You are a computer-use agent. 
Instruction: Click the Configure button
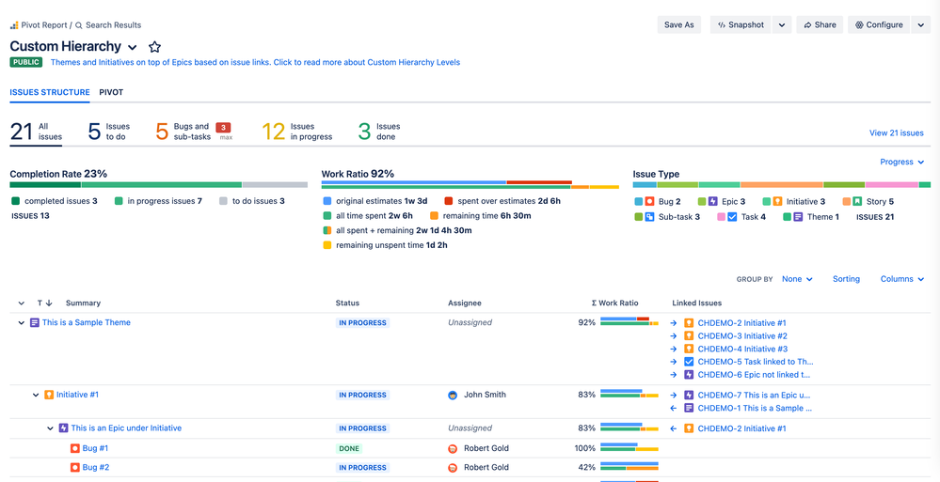tap(879, 24)
